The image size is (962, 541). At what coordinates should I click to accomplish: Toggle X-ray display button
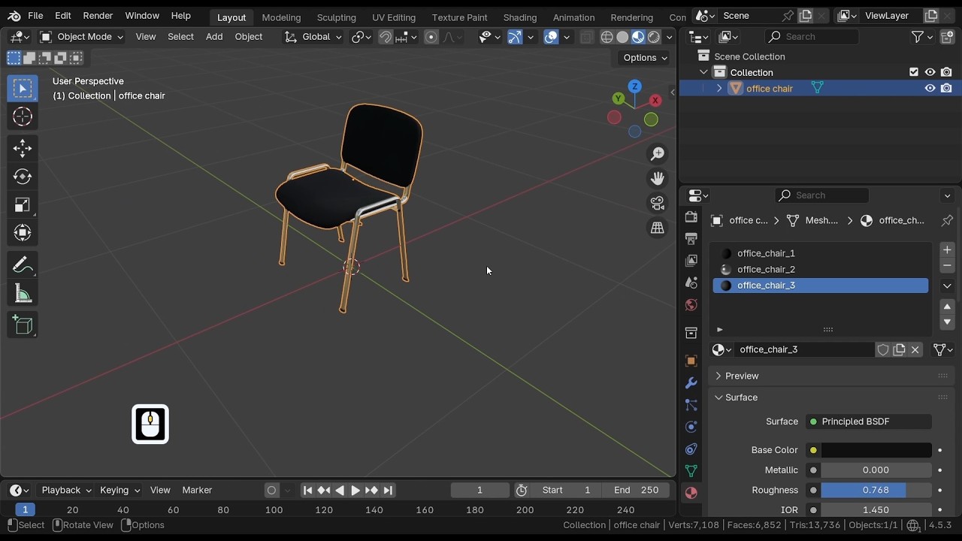tap(586, 37)
